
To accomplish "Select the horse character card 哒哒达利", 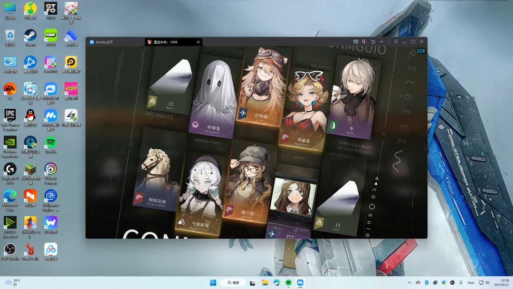I will (157, 171).
